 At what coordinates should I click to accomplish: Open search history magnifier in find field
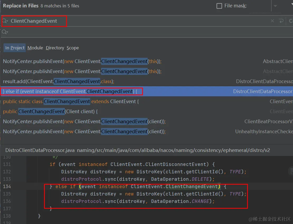point(5,21)
